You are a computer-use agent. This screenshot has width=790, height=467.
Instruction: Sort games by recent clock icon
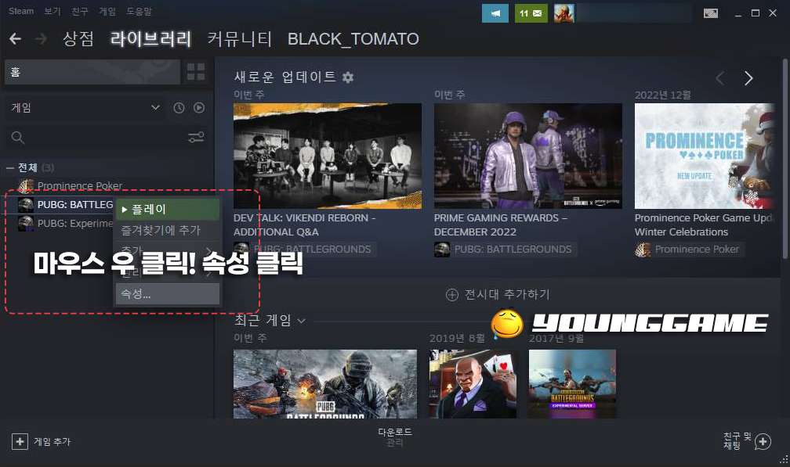point(179,108)
